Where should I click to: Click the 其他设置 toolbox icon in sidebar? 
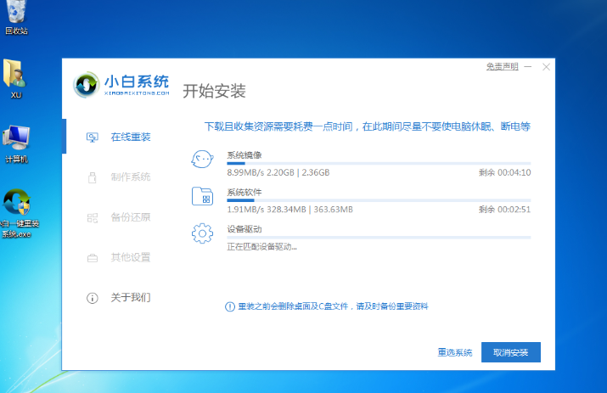(93, 257)
